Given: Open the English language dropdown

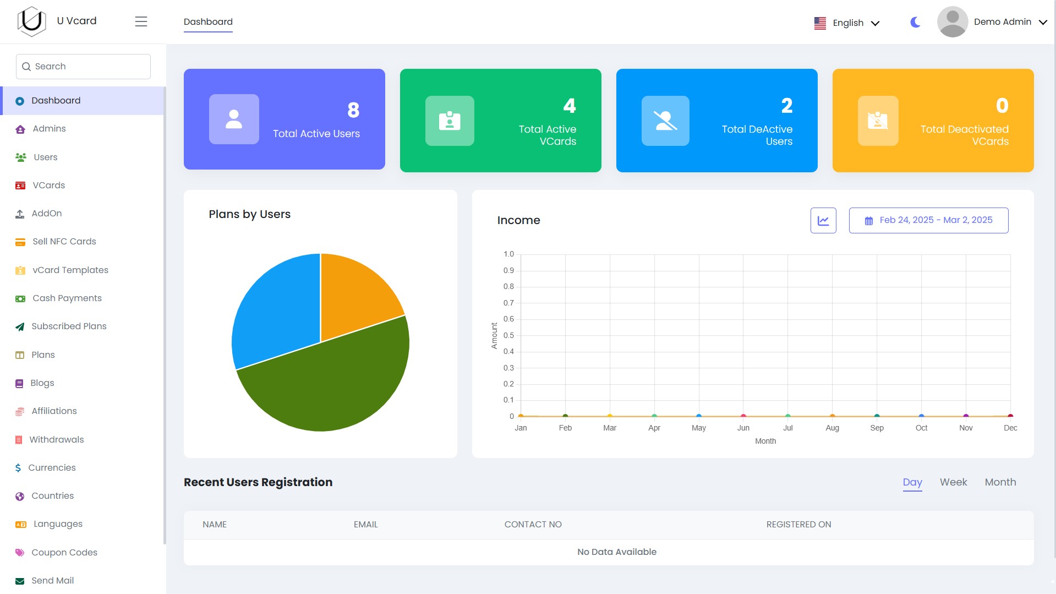Looking at the screenshot, I should pos(847,23).
